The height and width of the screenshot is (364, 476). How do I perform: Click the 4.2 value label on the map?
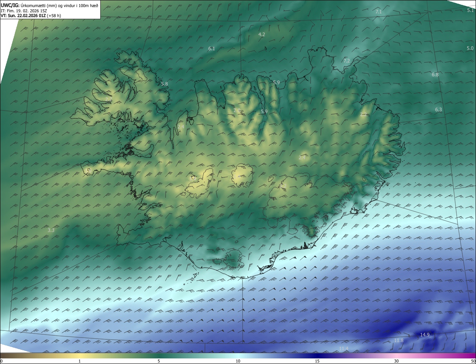click(x=262, y=34)
